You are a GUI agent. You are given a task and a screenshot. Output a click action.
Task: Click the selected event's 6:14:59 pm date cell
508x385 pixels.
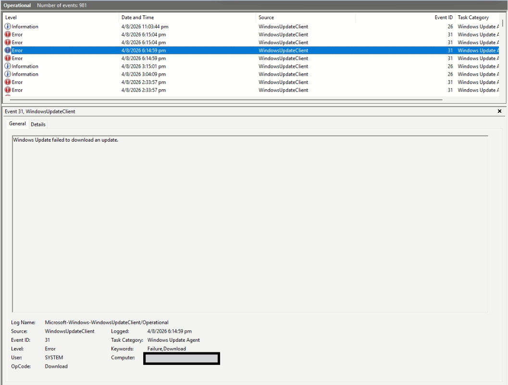144,50
